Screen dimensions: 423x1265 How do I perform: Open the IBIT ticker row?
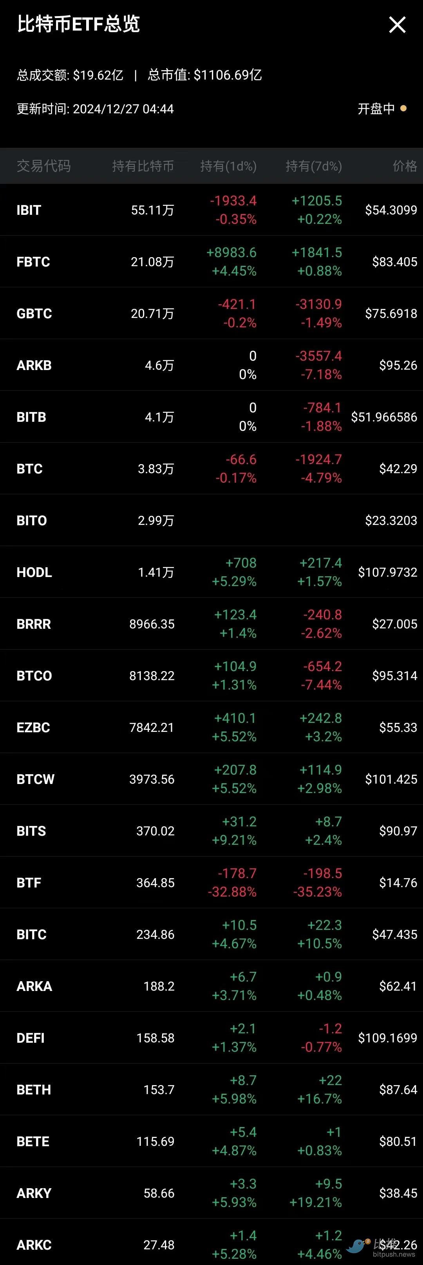point(29,210)
